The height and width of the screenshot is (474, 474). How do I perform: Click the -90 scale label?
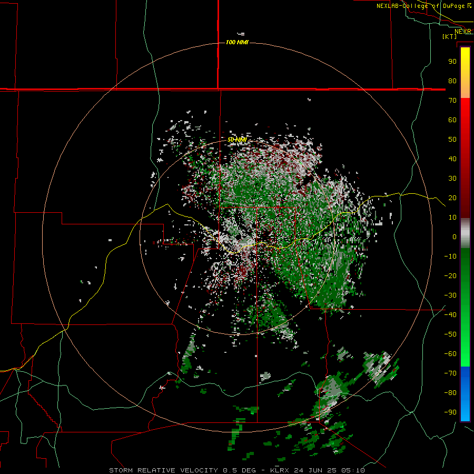(x=450, y=412)
